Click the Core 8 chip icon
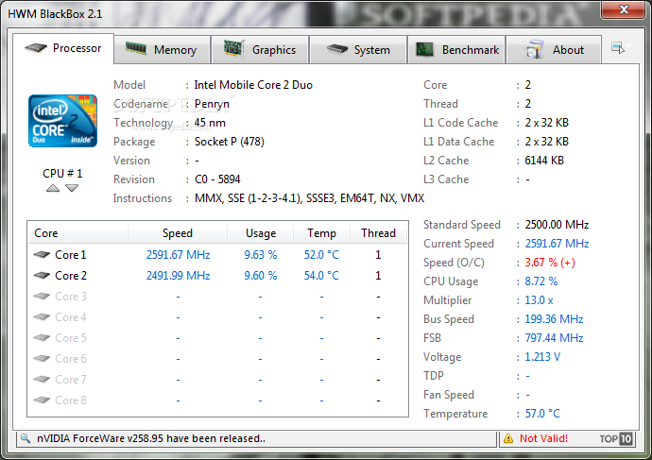The image size is (652, 460). (x=42, y=400)
